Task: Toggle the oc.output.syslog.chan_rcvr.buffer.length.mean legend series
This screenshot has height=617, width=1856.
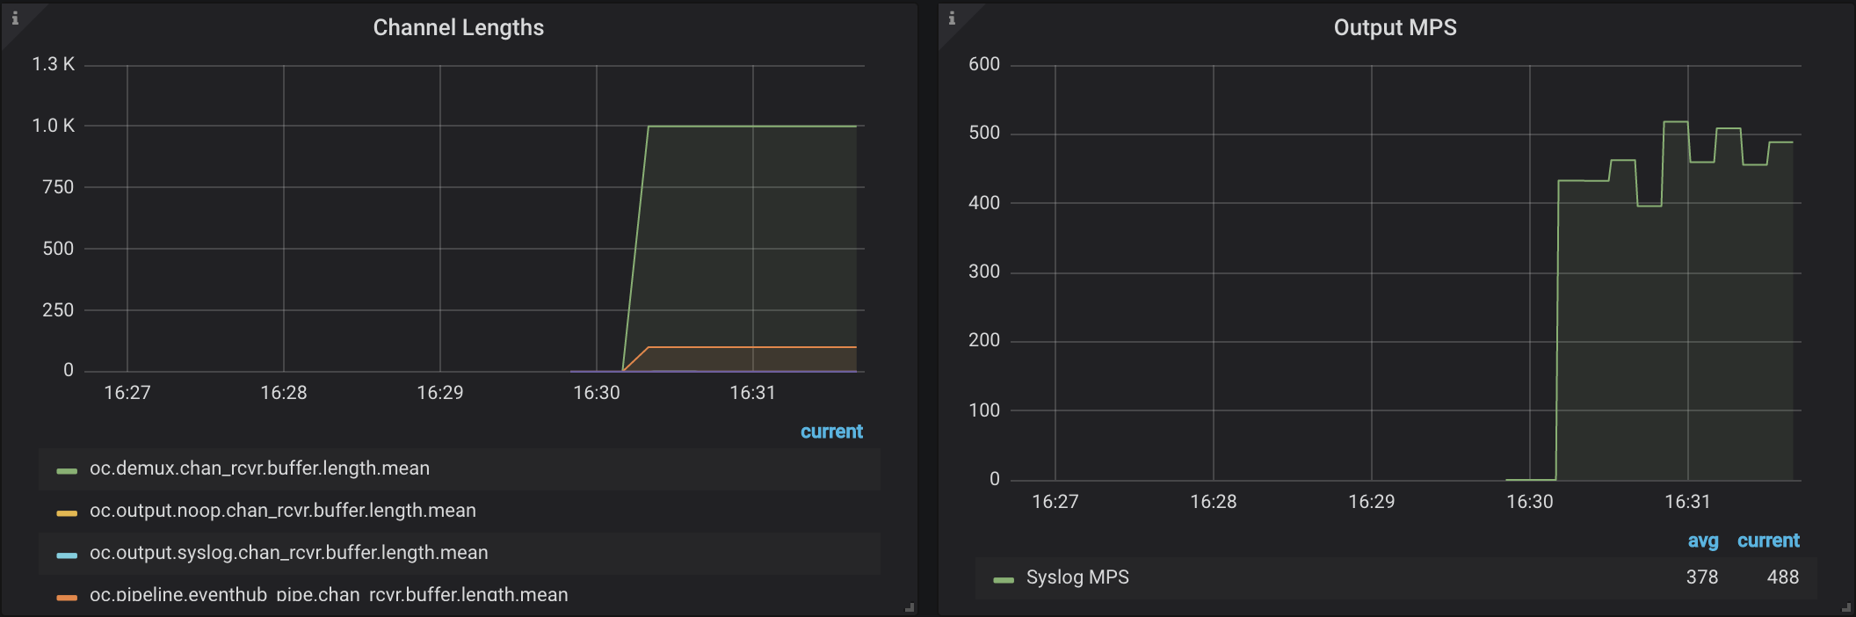Action: (288, 553)
